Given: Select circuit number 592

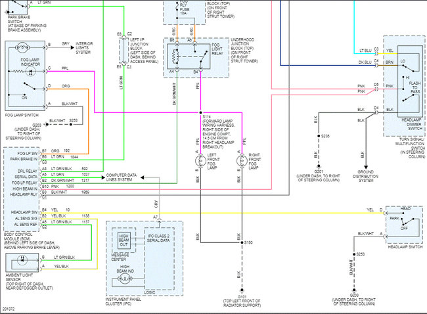Looking at the screenshot, I should (85, 169).
